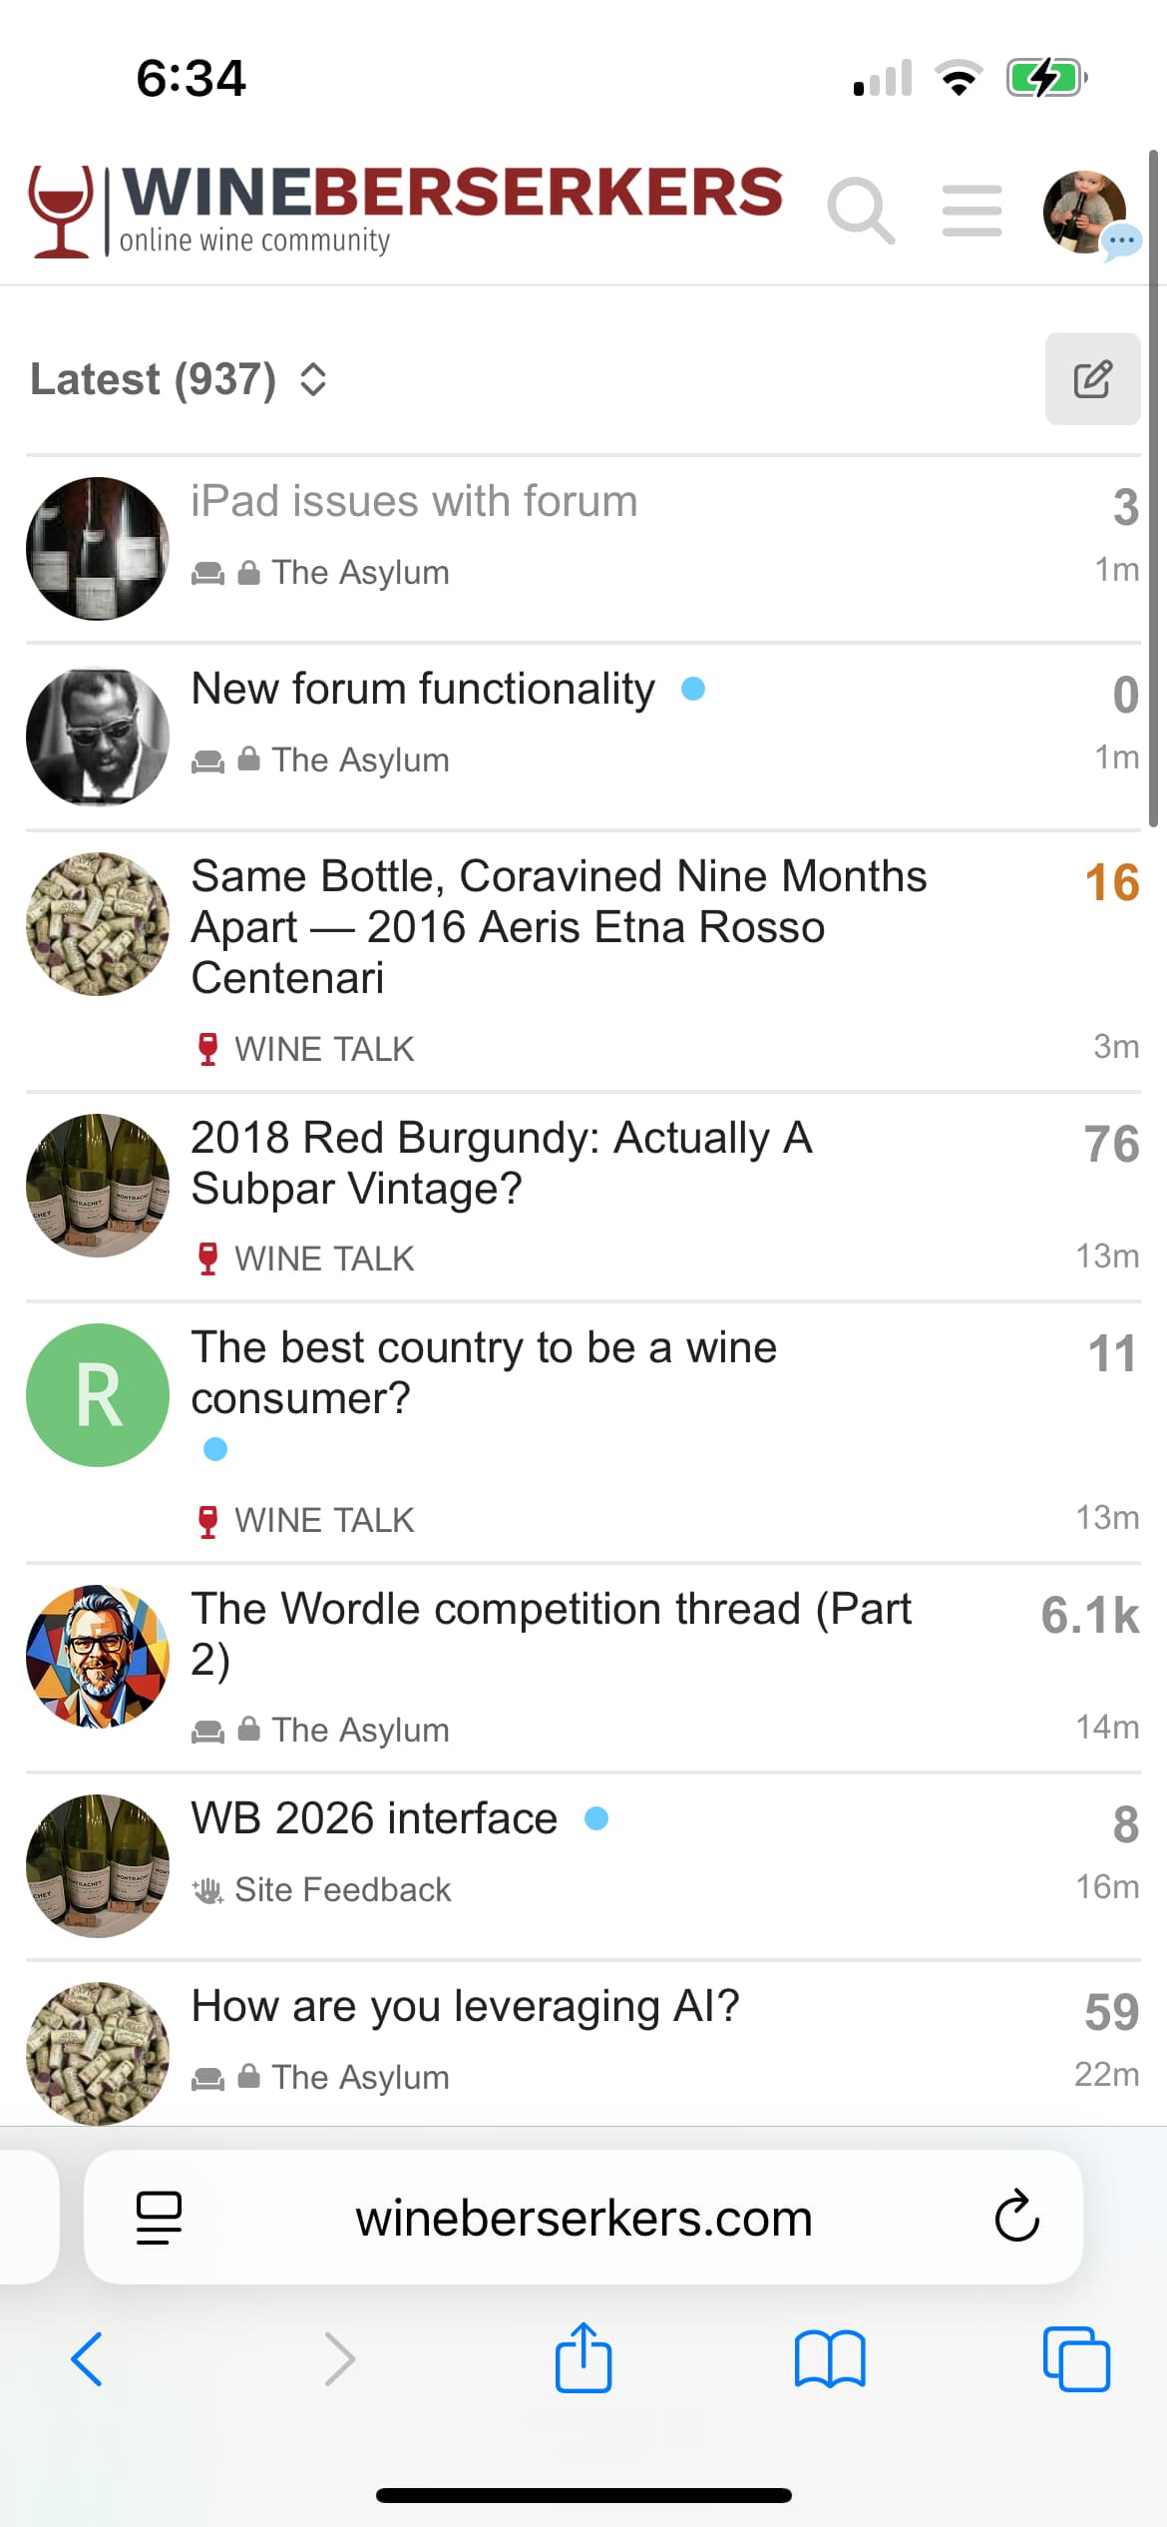1167x2527 pixels.
Task: Show all open Safari tabs
Action: pos(1076,2358)
